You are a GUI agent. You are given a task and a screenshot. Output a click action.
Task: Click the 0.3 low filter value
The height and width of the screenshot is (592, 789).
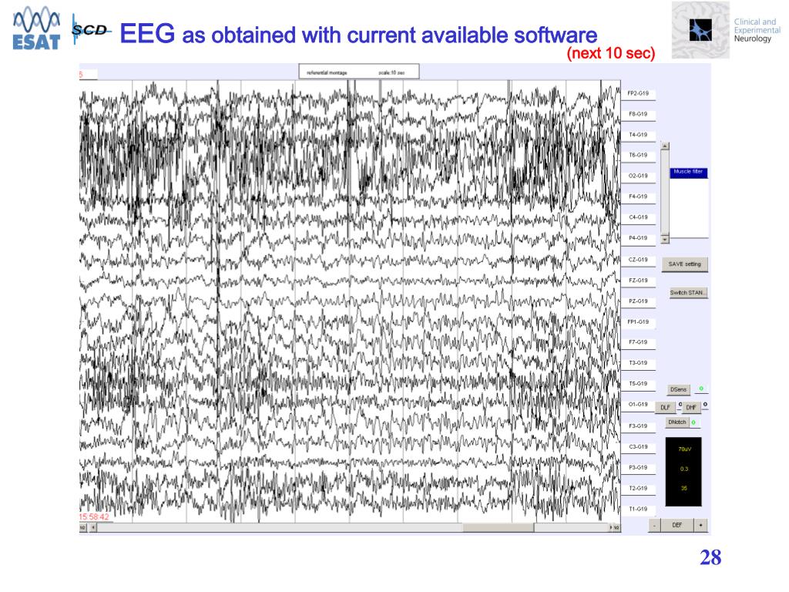point(684,469)
